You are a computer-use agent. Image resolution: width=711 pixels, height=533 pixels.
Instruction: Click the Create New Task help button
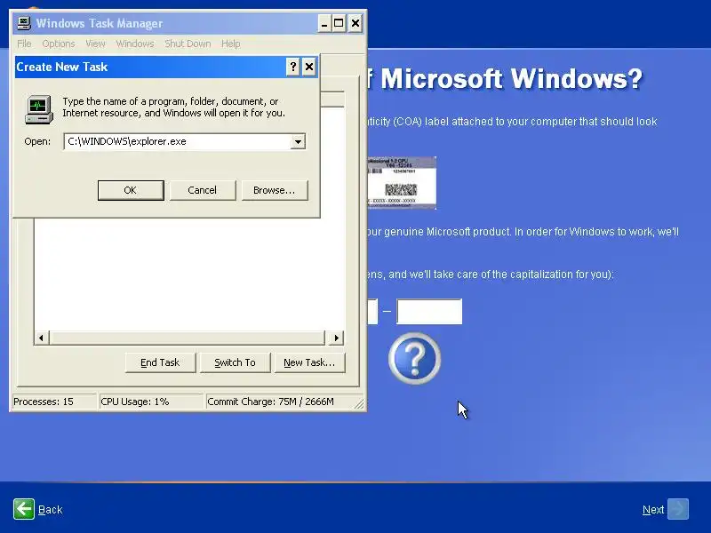293,68
